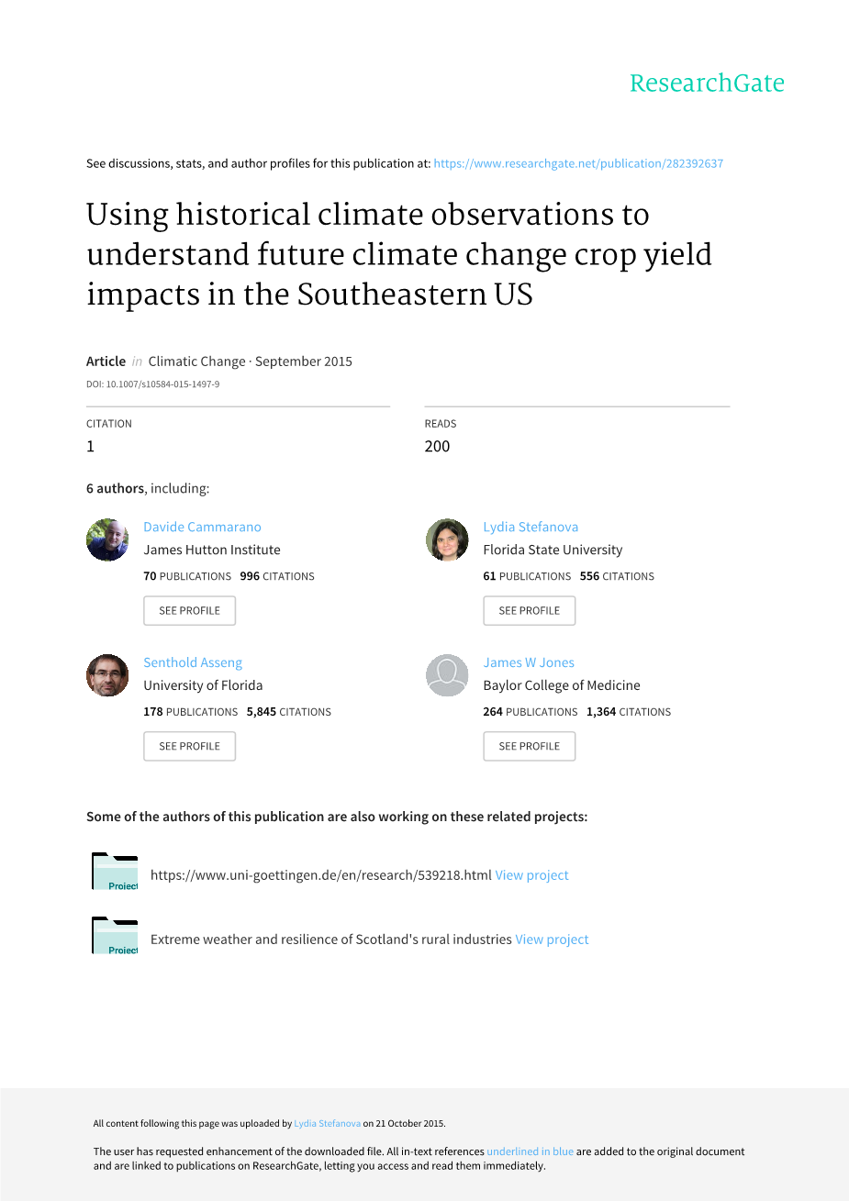Click Davide Cammarano's profile photo
849x1201 pixels.
coord(107,539)
